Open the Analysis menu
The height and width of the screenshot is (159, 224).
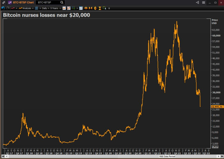(x=26, y=8)
